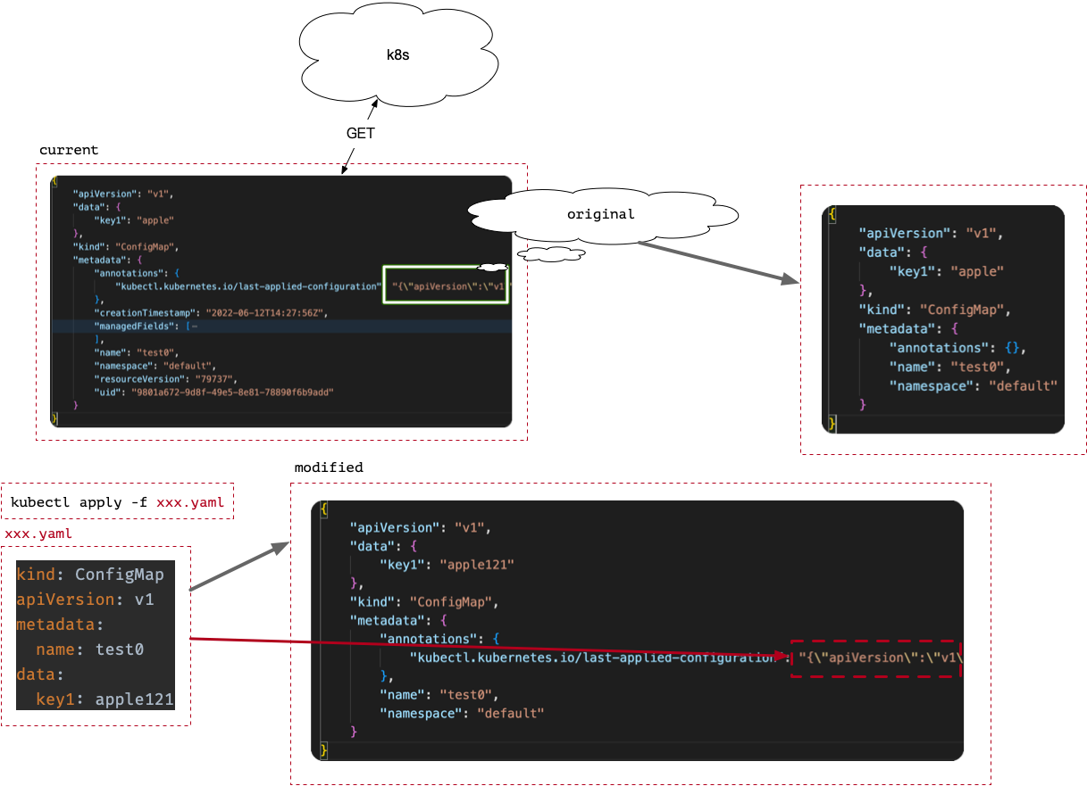Image resolution: width=1087 pixels, height=786 pixels.
Task: Click the red xxx.yaml heading label
Action: click(39, 534)
